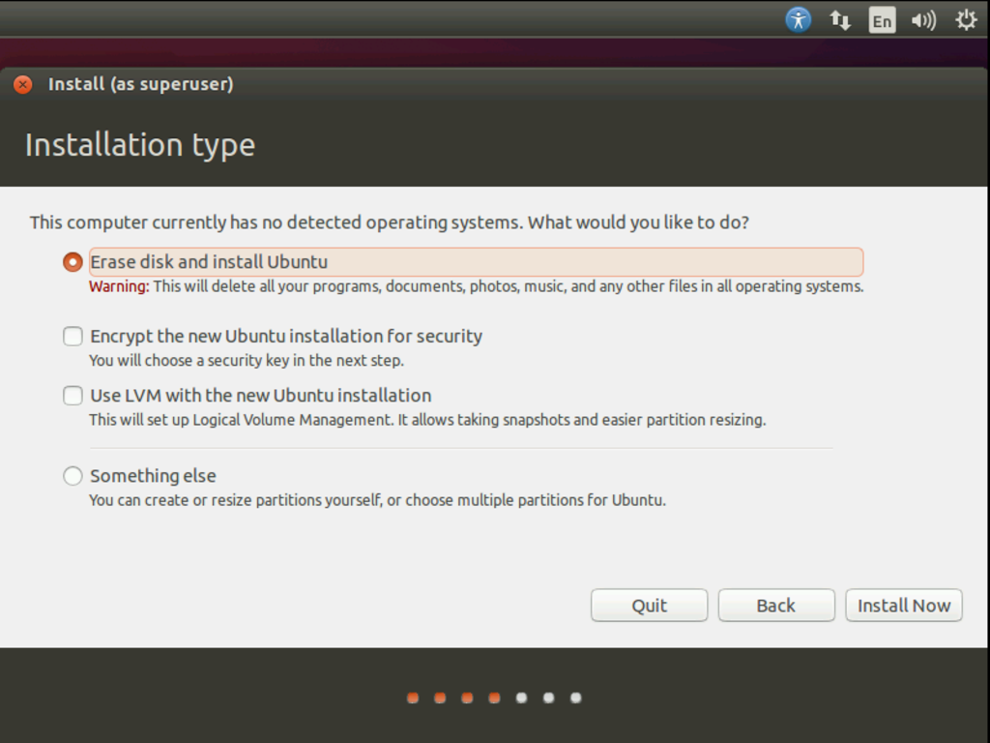The height and width of the screenshot is (743, 990).
Task: Open the sound volume indicator
Action: (x=923, y=20)
